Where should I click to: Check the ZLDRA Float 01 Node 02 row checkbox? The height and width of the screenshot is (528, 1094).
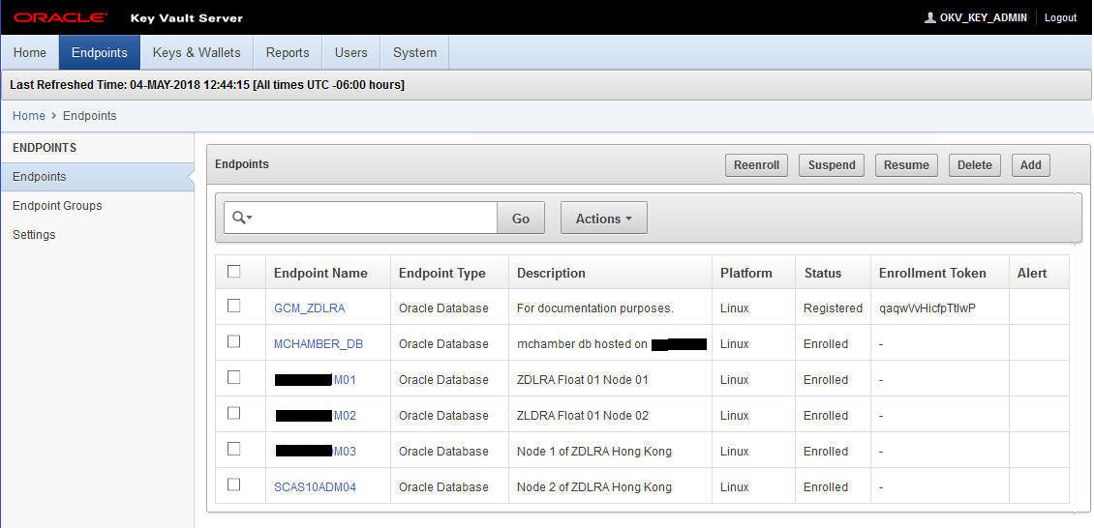[234, 413]
